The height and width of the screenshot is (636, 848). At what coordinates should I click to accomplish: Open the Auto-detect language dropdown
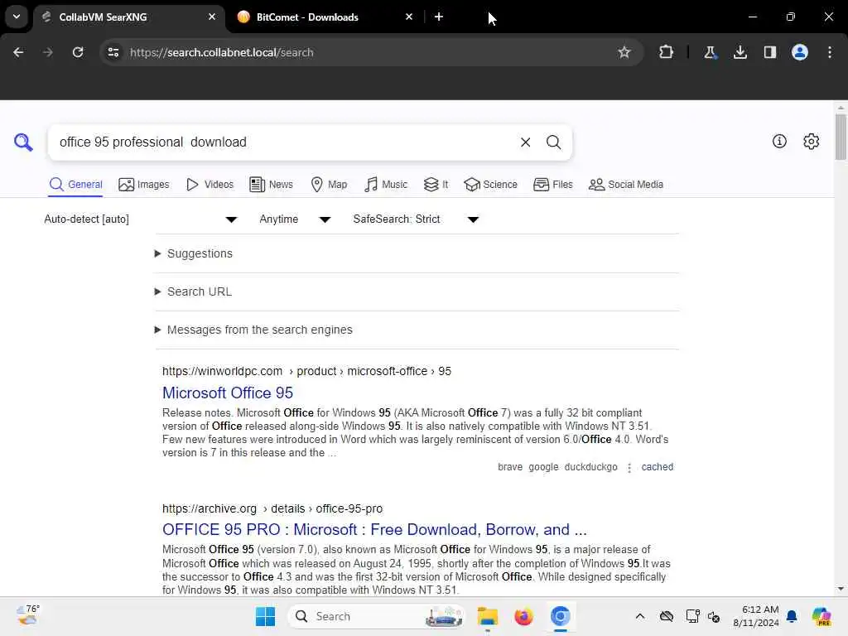coord(141,219)
